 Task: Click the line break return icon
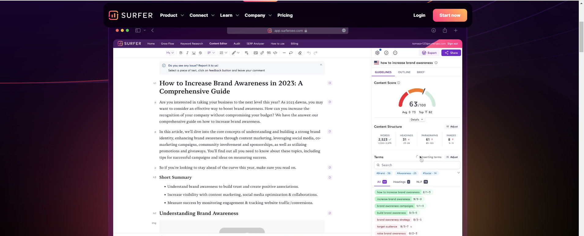pos(291,53)
